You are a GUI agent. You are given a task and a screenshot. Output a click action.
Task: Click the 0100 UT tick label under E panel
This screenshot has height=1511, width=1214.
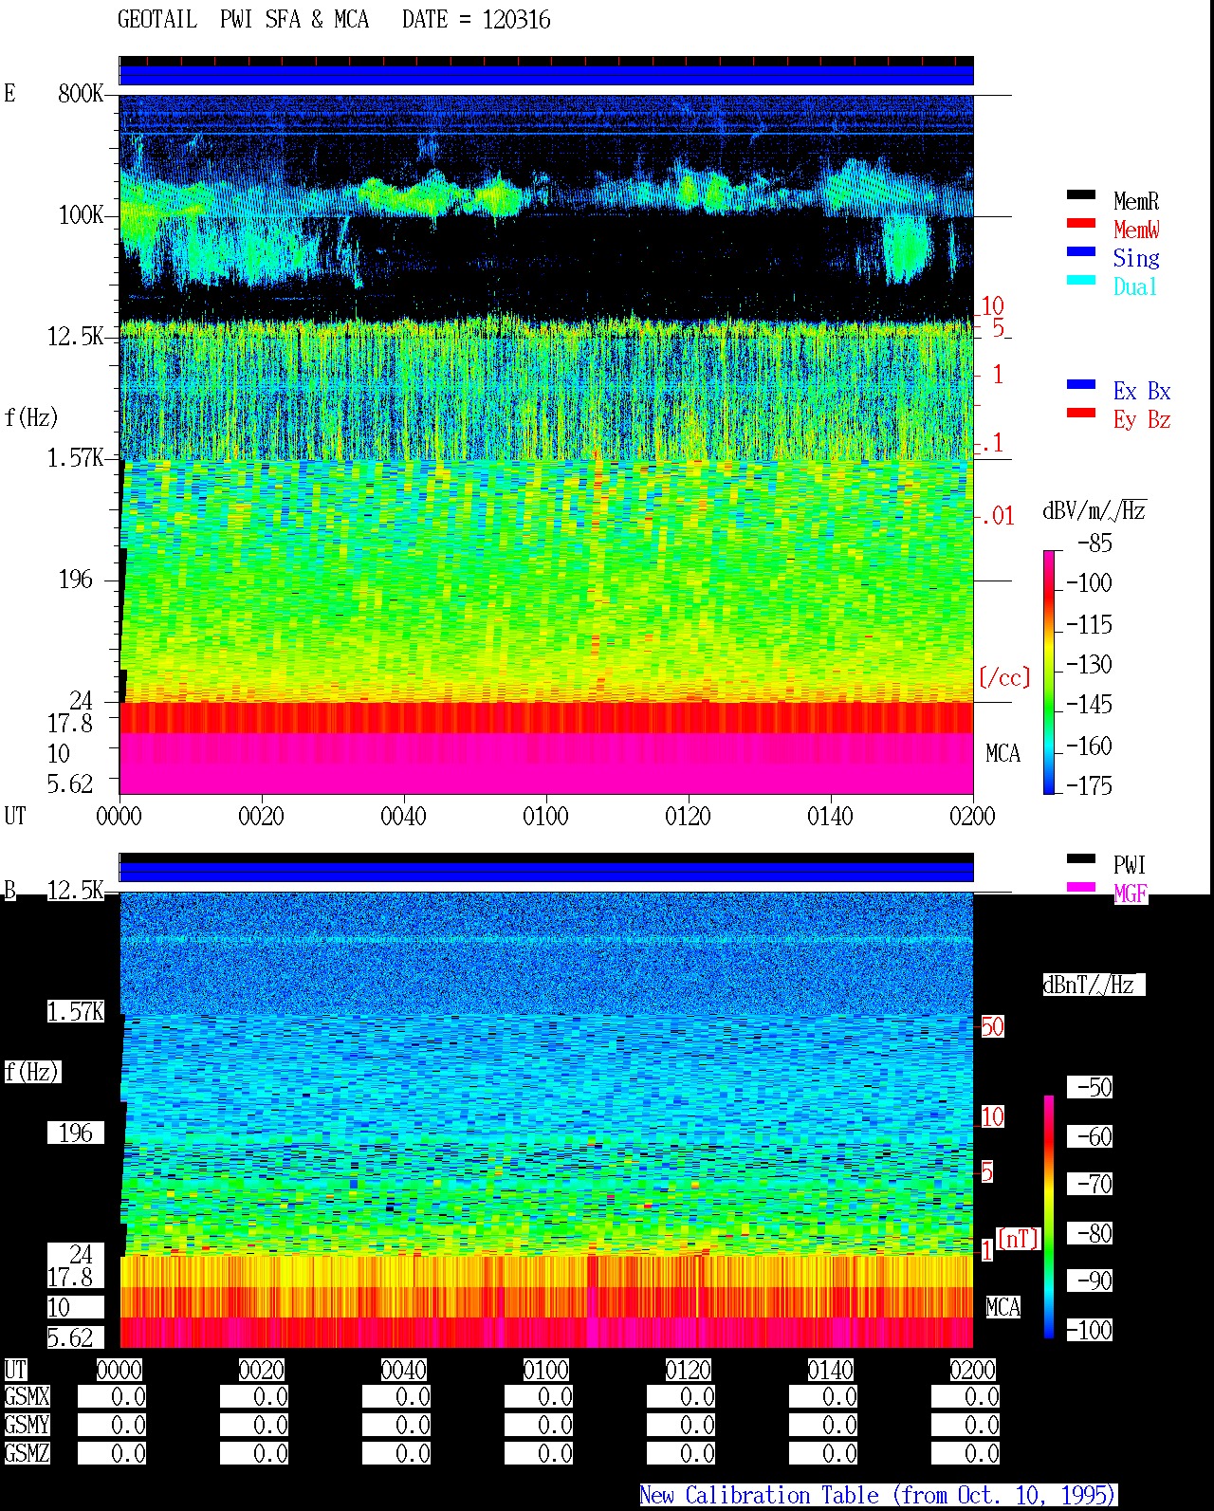tap(545, 816)
